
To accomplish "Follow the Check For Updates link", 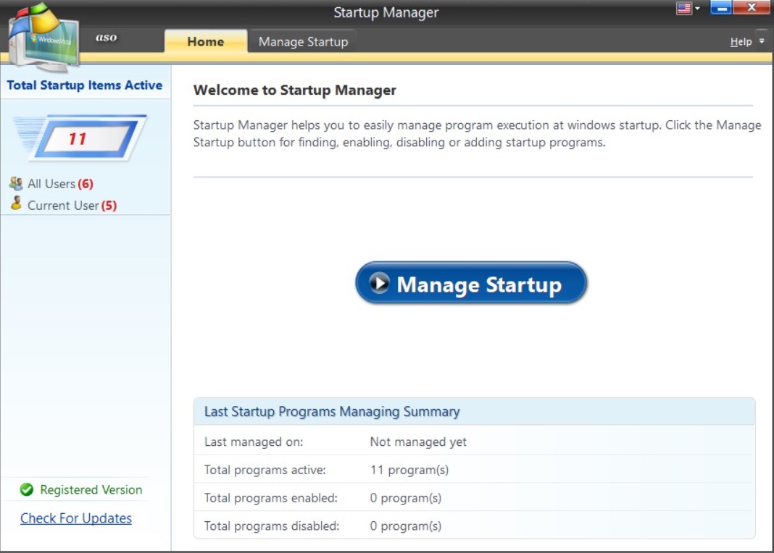I will [76, 518].
